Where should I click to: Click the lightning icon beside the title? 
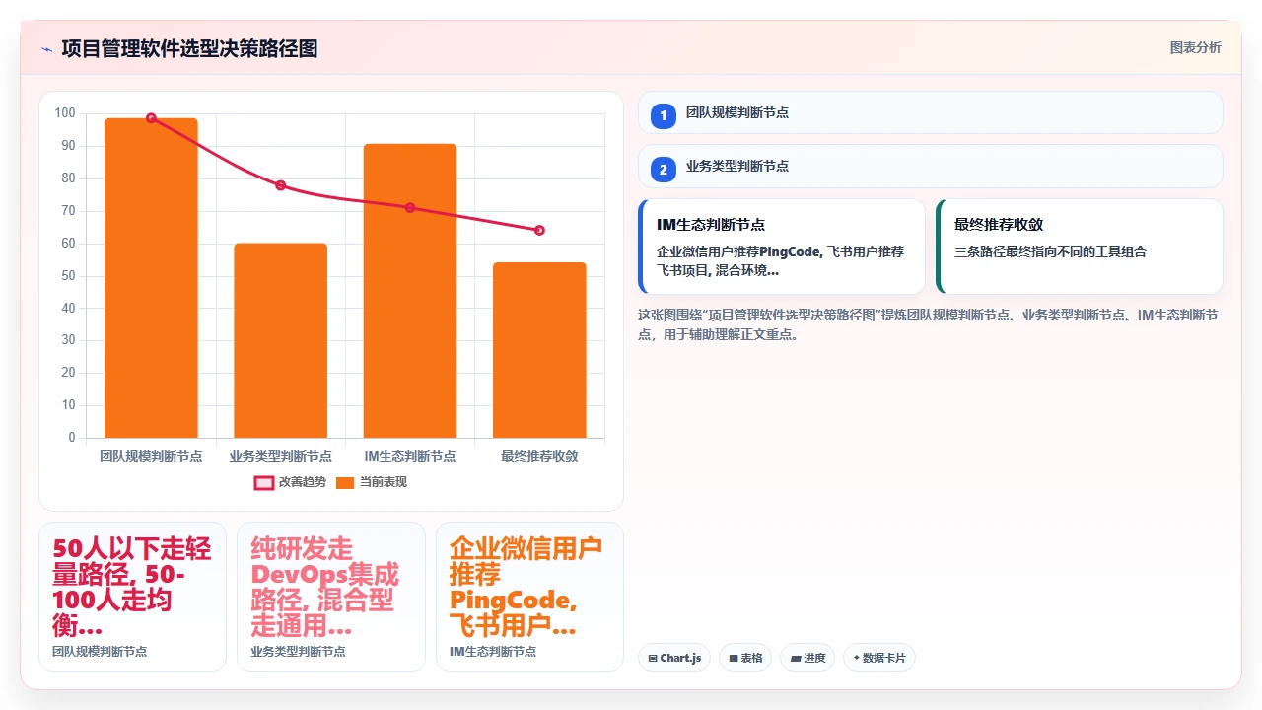tap(47, 49)
